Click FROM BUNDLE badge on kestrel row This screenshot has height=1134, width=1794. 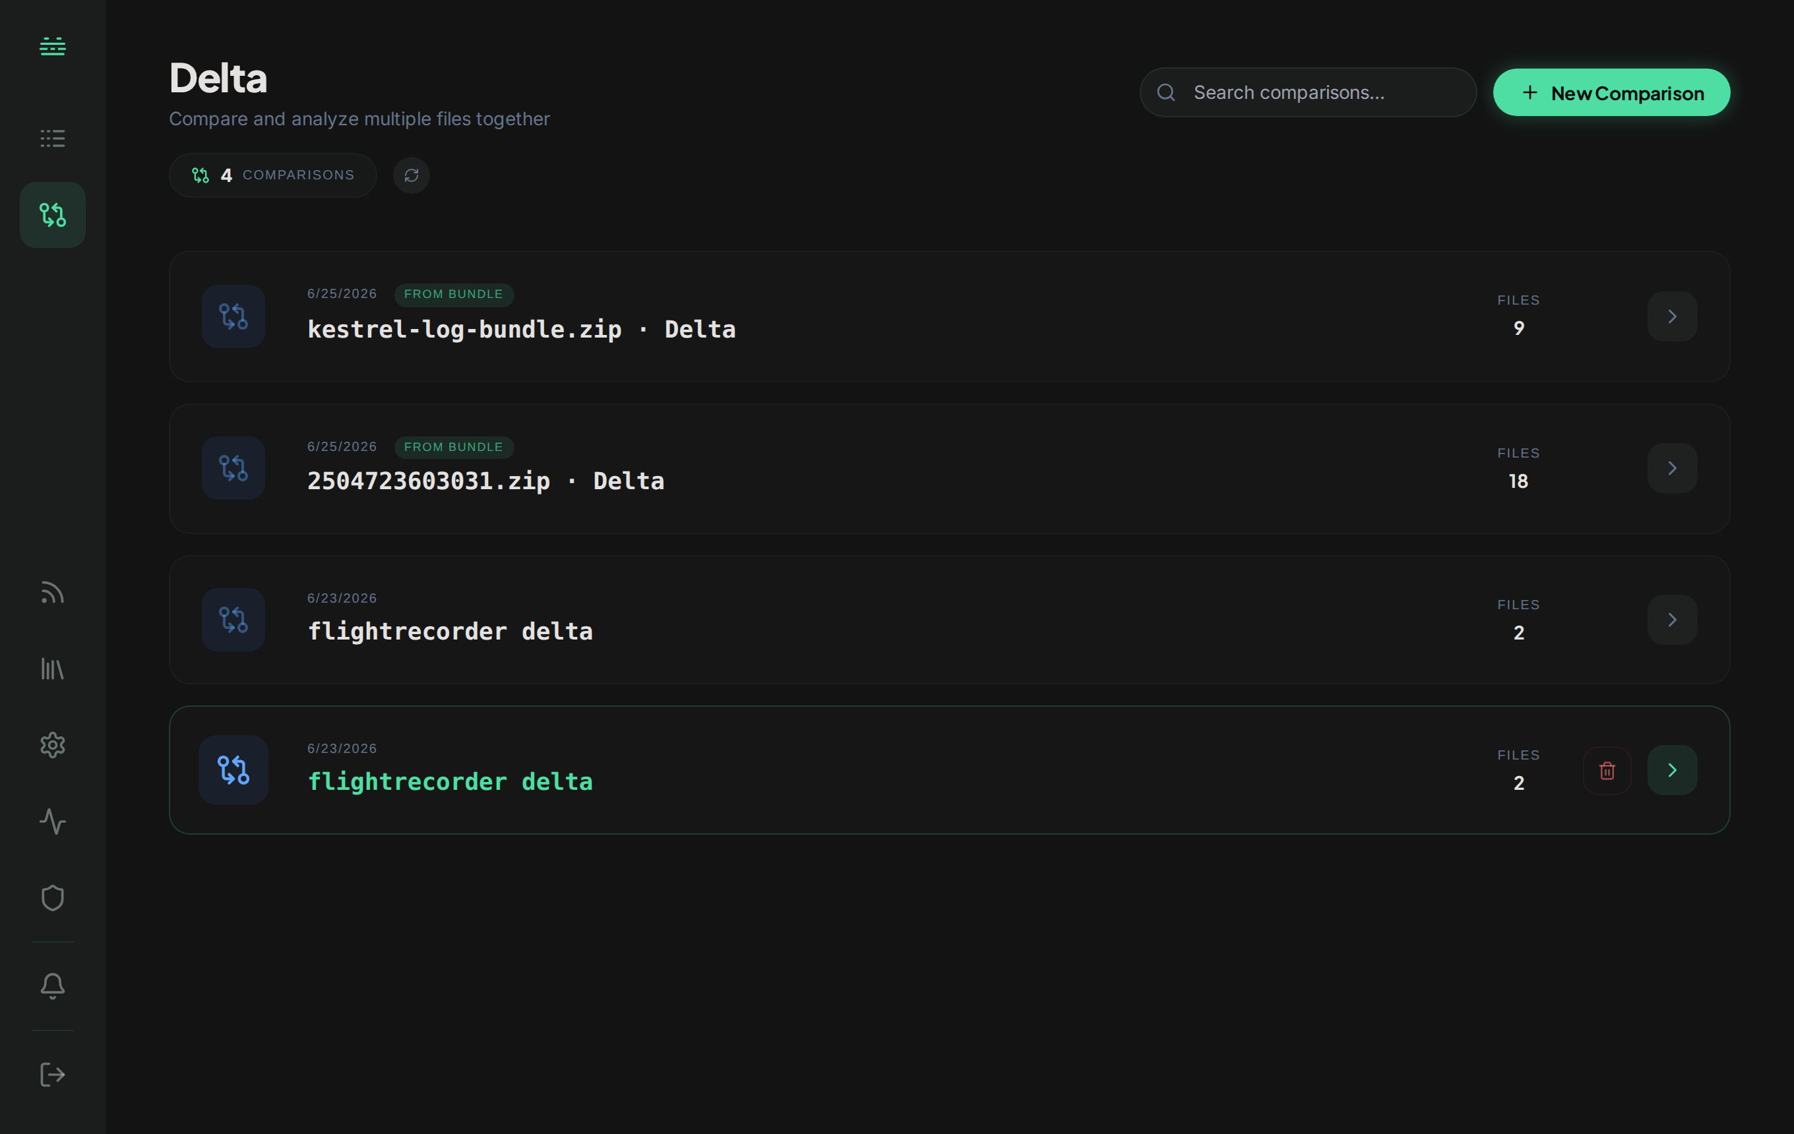[x=454, y=294]
